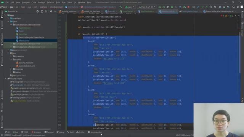Collapse the app module tree node
The image size is (244, 137).
[5, 15]
